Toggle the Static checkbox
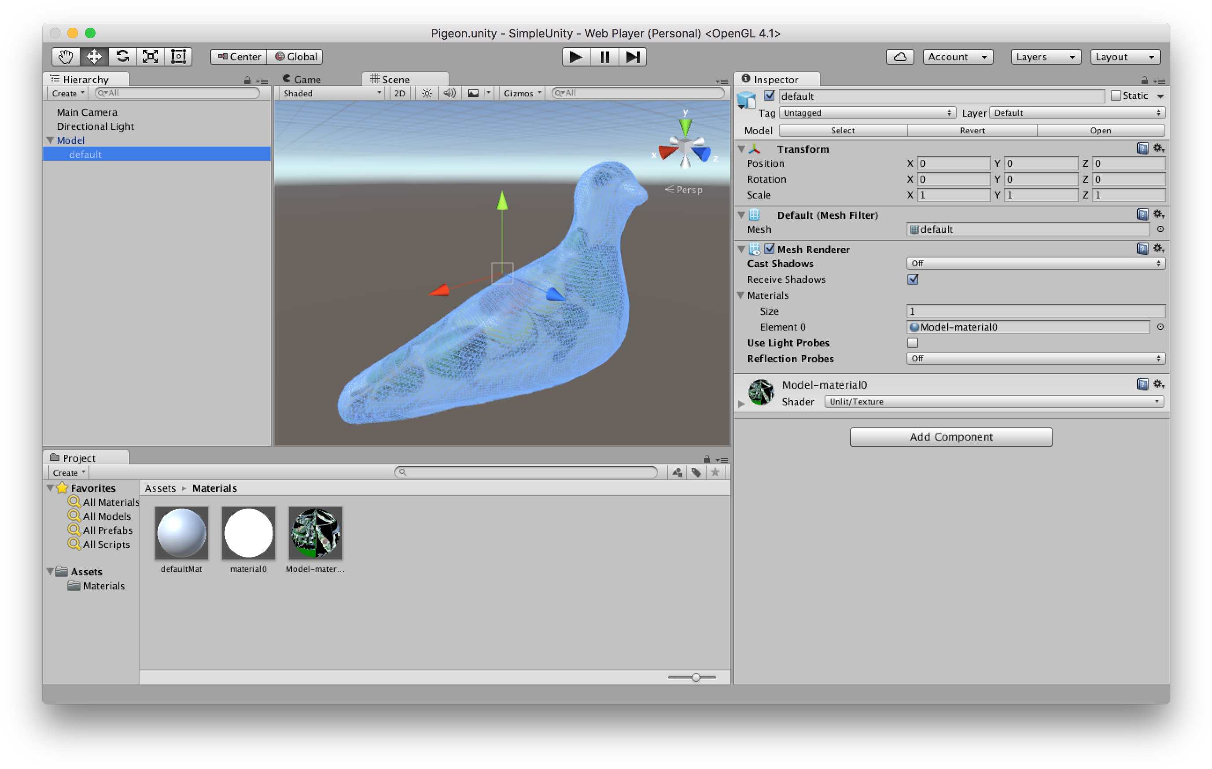This screenshot has width=1212, height=769. coord(1116,96)
